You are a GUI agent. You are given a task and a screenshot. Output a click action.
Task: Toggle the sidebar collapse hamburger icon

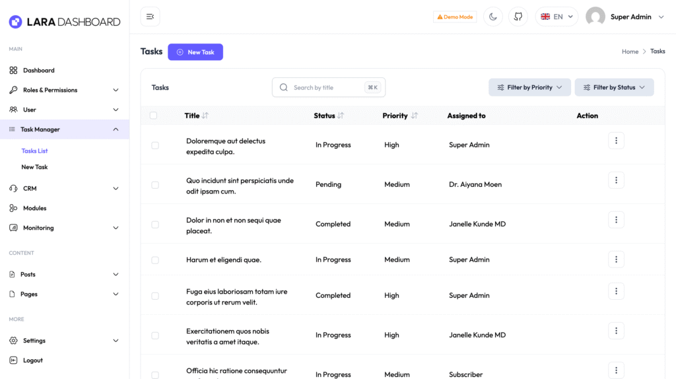(150, 17)
